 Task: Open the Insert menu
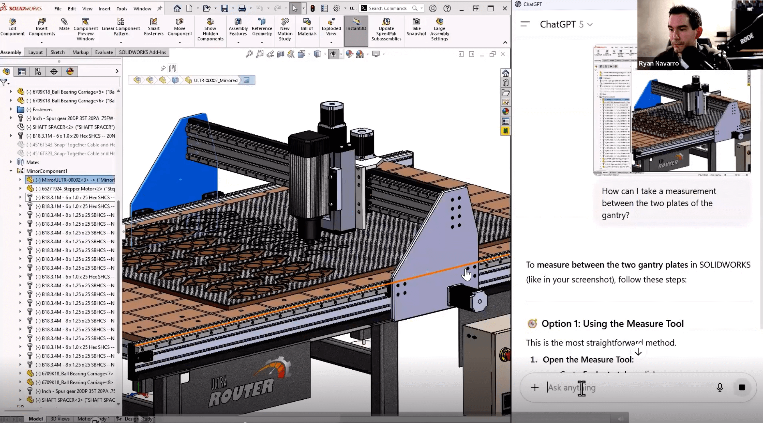click(x=104, y=9)
